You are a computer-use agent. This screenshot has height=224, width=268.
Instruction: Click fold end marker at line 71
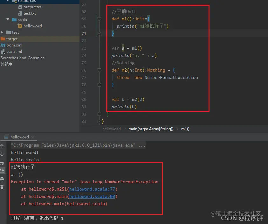pos(99,33)
